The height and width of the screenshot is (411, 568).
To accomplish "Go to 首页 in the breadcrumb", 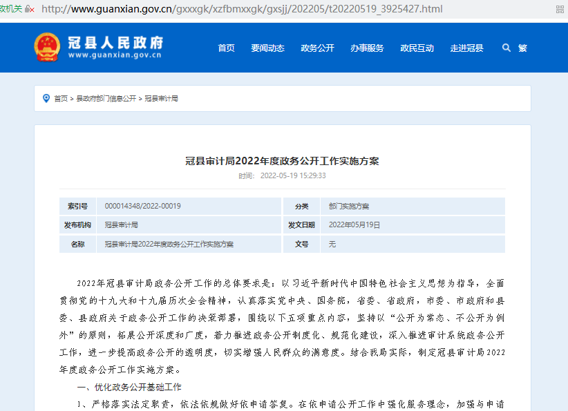I will [61, 99].
